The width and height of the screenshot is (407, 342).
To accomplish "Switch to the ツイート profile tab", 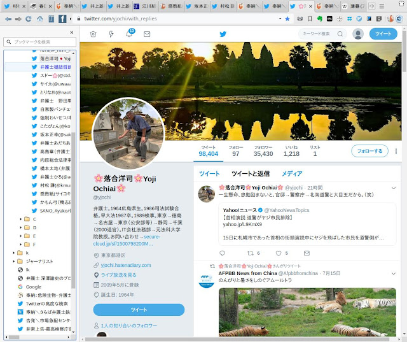I will point(209,174).
